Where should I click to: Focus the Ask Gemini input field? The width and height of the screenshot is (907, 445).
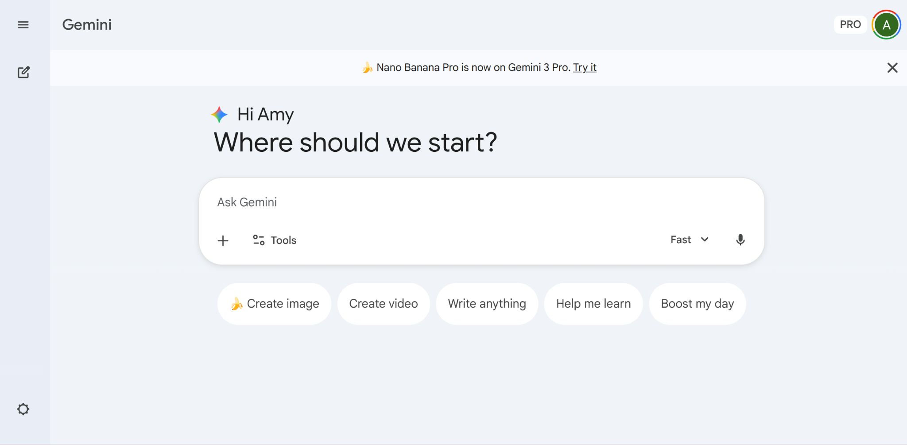(481, 202)
